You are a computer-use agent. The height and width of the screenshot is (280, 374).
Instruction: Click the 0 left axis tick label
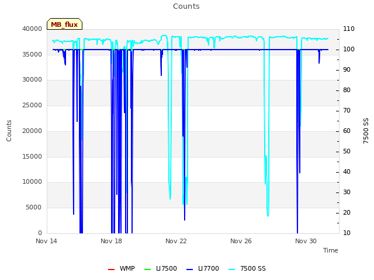(x=40, y=233)
